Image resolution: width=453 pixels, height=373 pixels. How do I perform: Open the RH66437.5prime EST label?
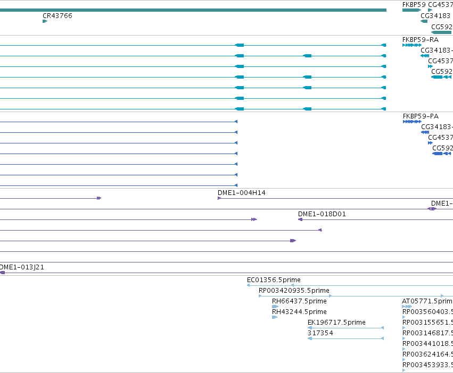299,301
